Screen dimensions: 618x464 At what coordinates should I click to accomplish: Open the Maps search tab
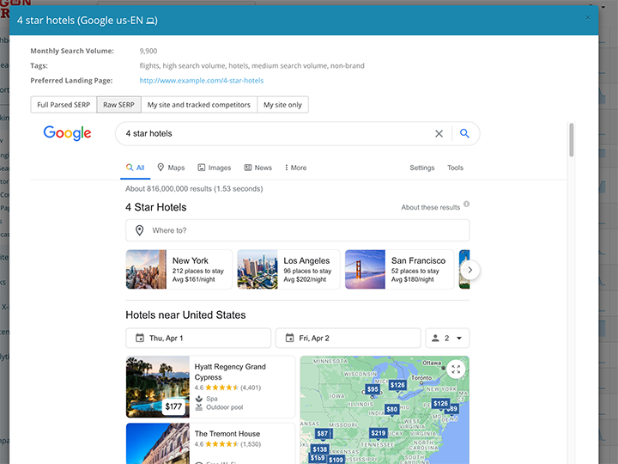[x=171, y=168]
